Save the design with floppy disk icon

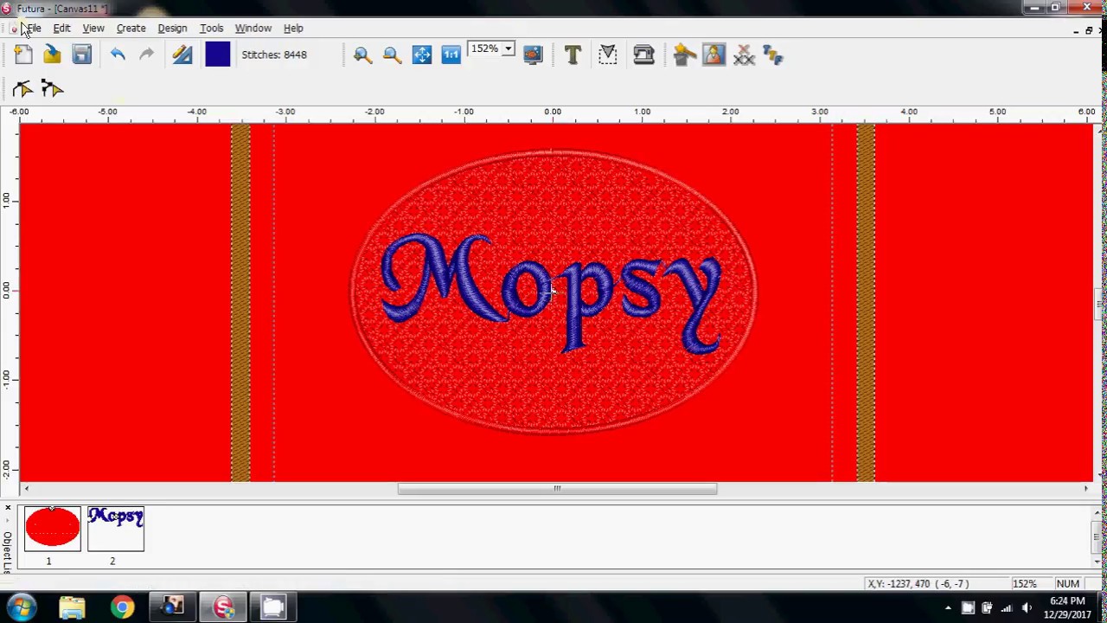coord(81,55)
